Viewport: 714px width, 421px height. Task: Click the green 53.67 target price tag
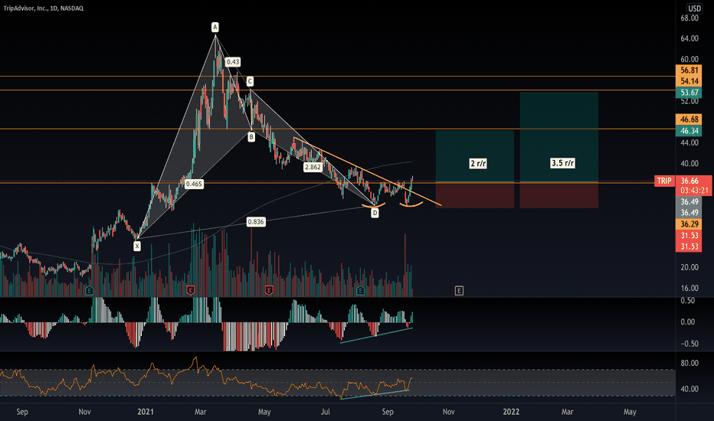pos(689,93)
